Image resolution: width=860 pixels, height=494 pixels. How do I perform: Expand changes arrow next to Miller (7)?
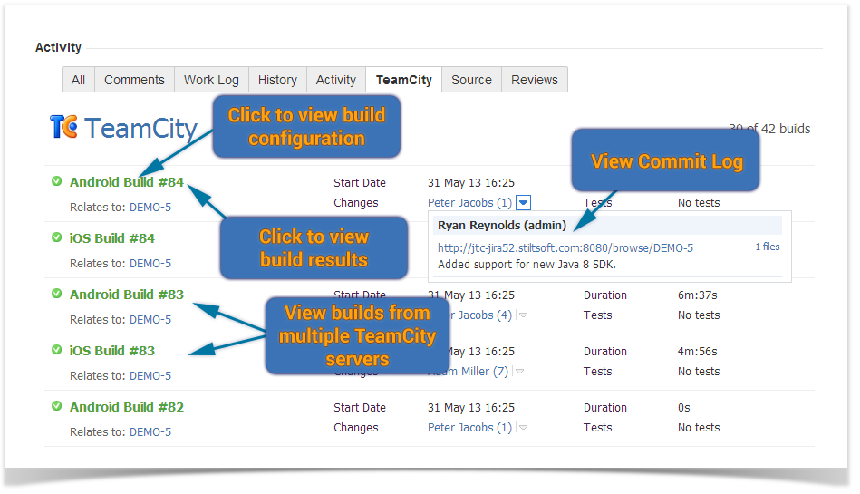tap(519, 372)
